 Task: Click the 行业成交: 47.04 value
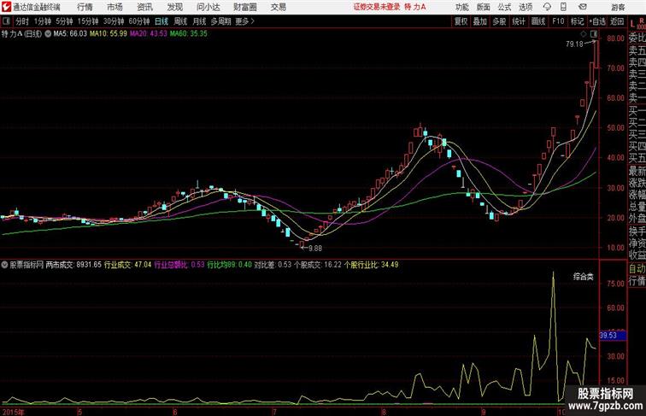127,265
